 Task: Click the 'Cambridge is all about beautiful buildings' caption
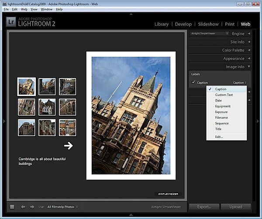point(42,161)
